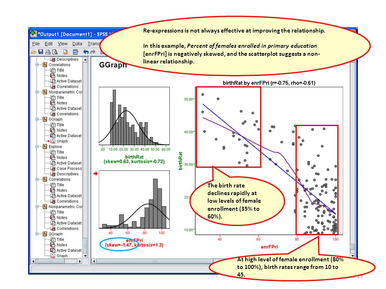
Task: Select Title under the Explore group
Action: [x=60, y=152]
